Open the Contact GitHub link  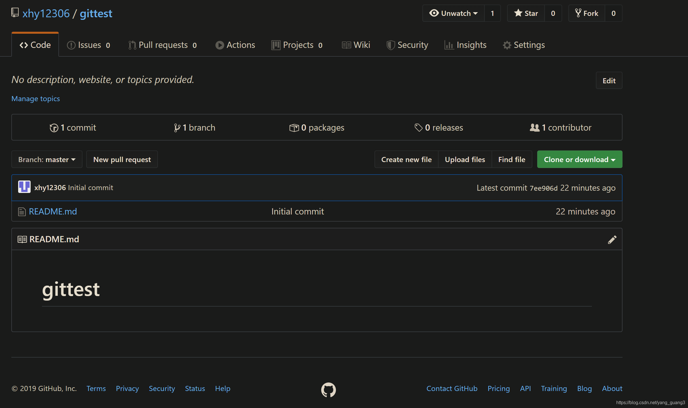click(x=452, y=388)
